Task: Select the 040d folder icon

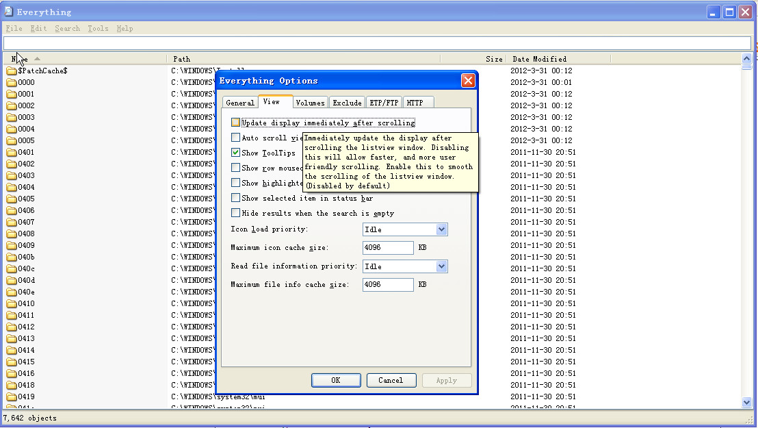Action: tap(12, 280)
